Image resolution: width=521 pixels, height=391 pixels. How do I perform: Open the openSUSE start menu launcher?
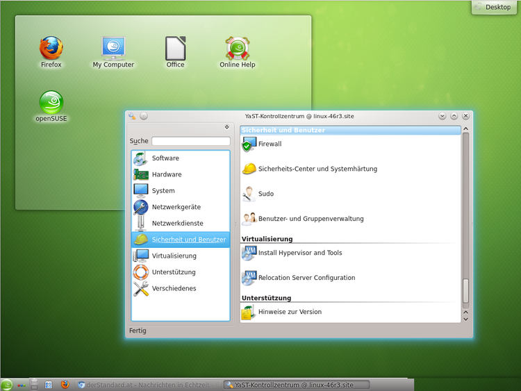point(7,385)
